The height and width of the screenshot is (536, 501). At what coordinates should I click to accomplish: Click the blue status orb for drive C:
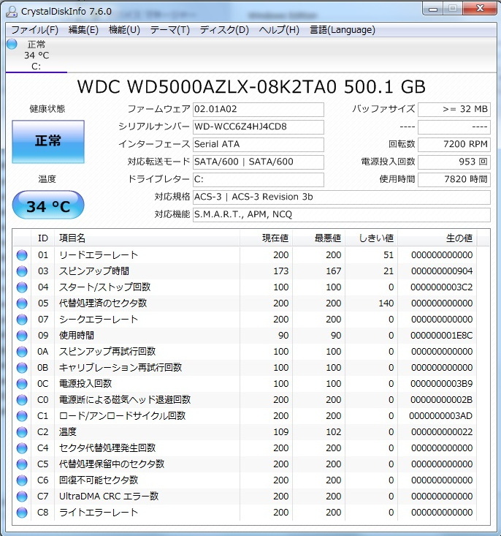[12, 44]
